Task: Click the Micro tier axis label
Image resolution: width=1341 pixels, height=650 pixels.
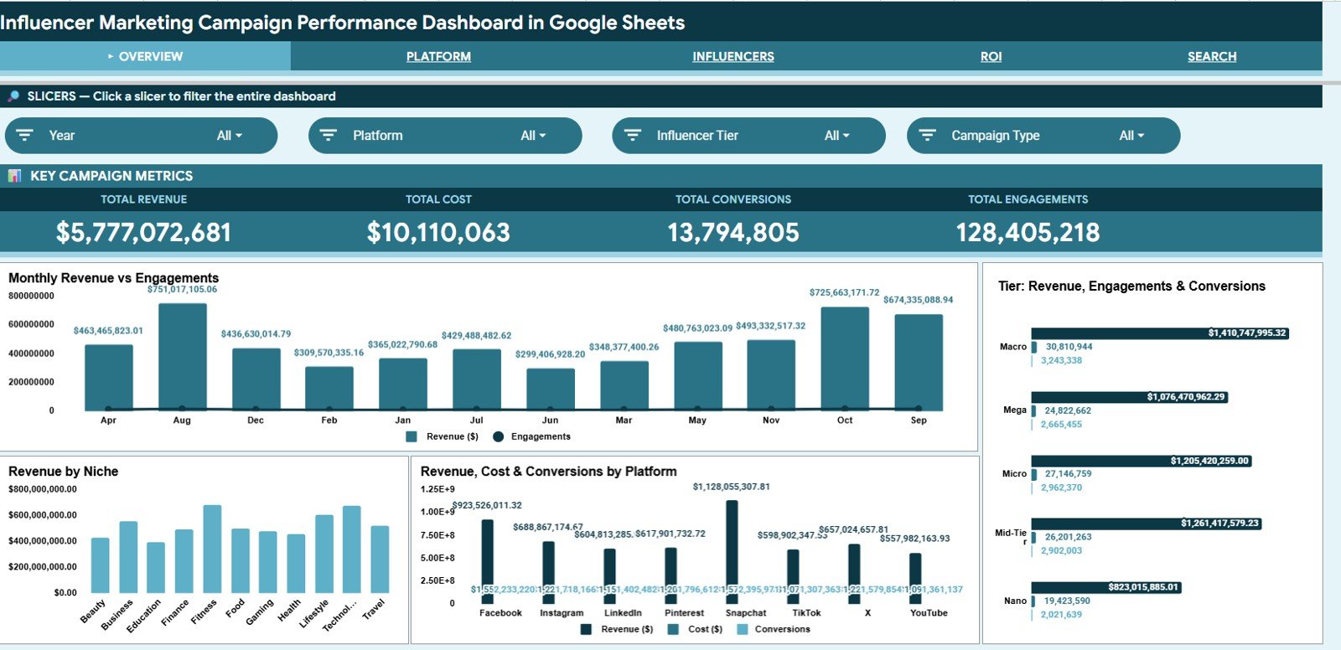Action: coord(1014,474)
